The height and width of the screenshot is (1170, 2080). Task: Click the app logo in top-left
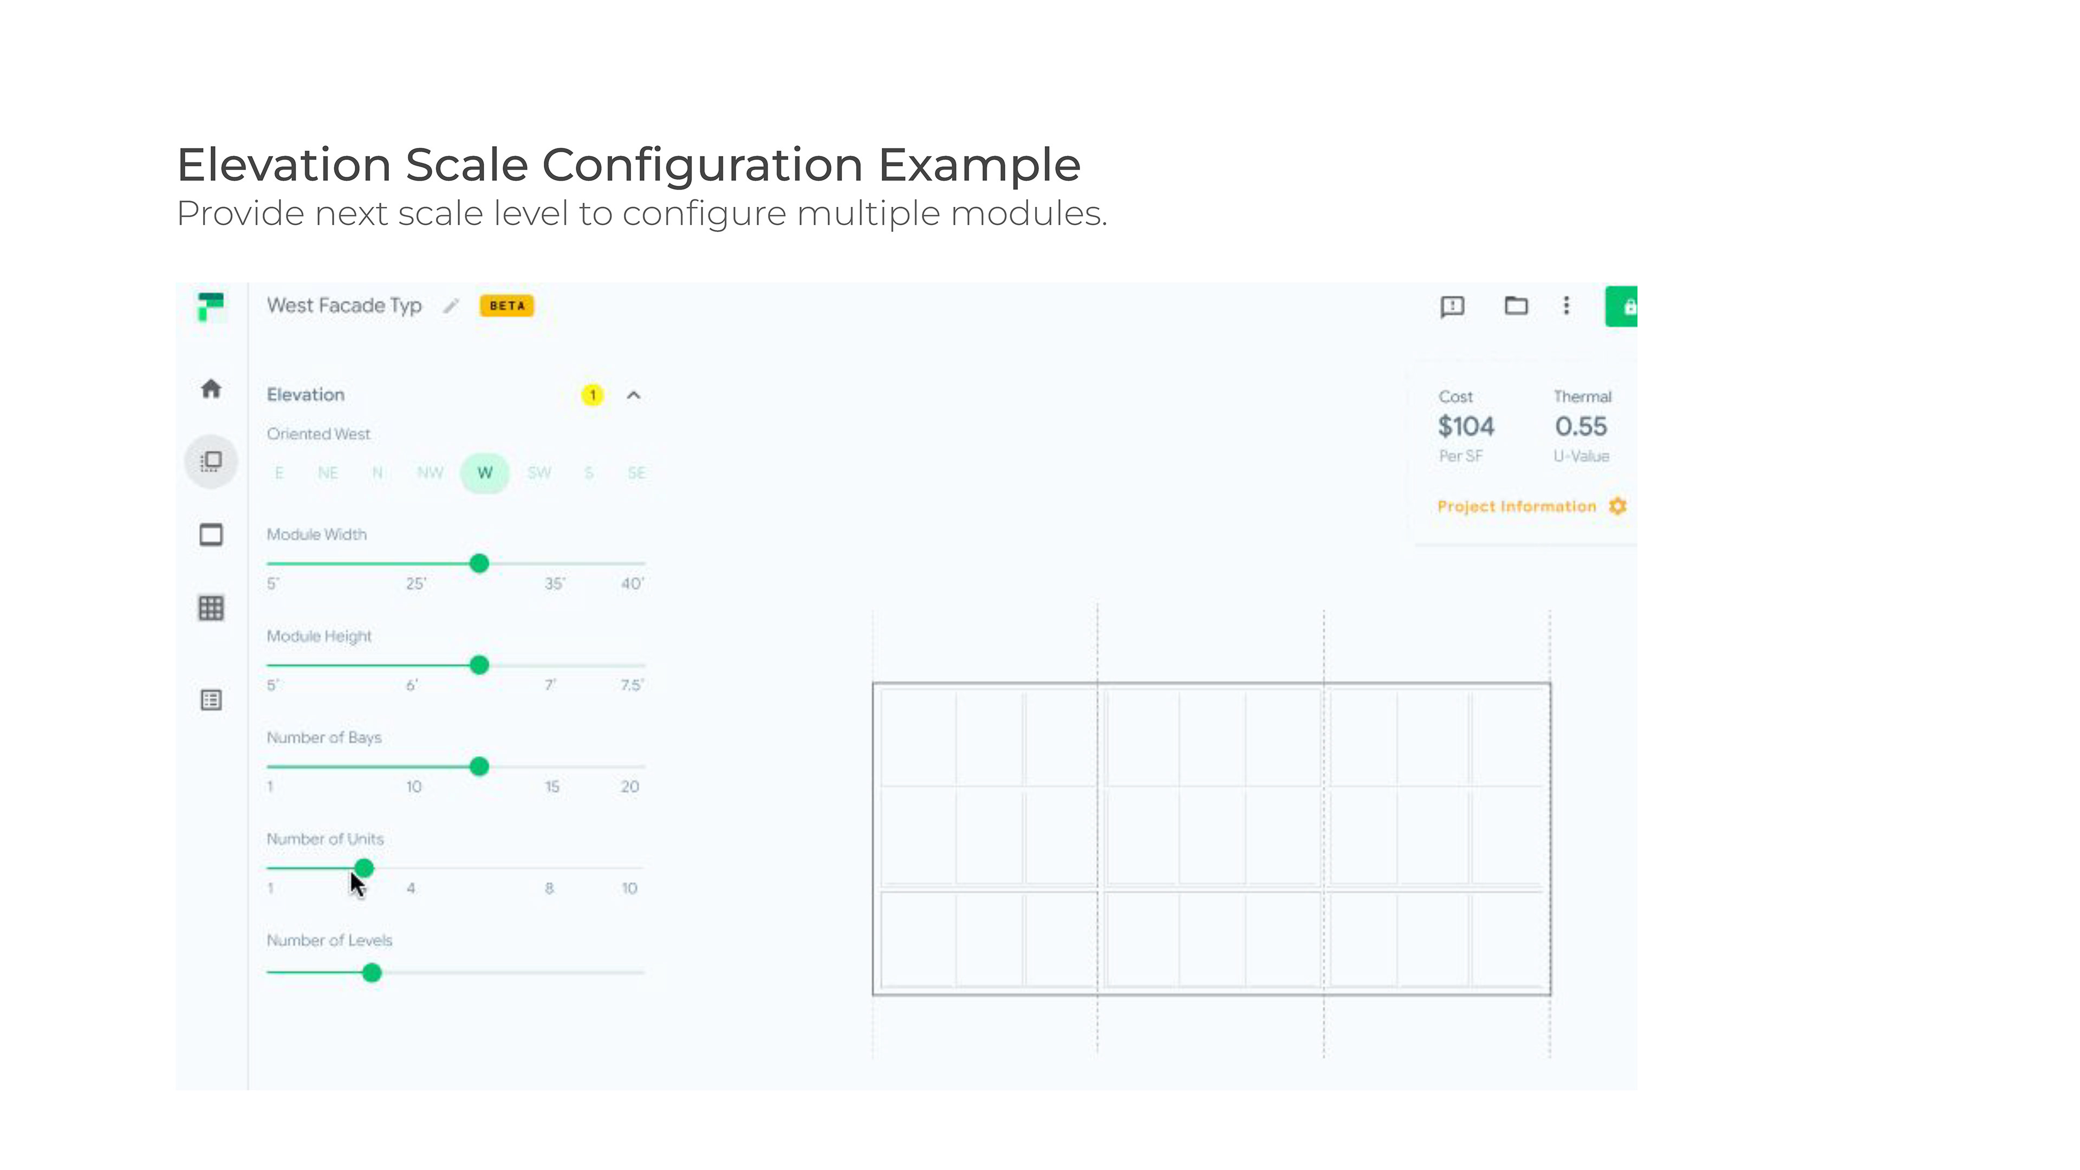click(211, 306)
